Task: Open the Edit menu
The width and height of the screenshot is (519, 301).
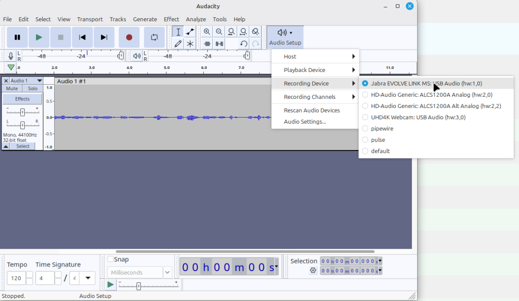Action: [x=23, y=19]
